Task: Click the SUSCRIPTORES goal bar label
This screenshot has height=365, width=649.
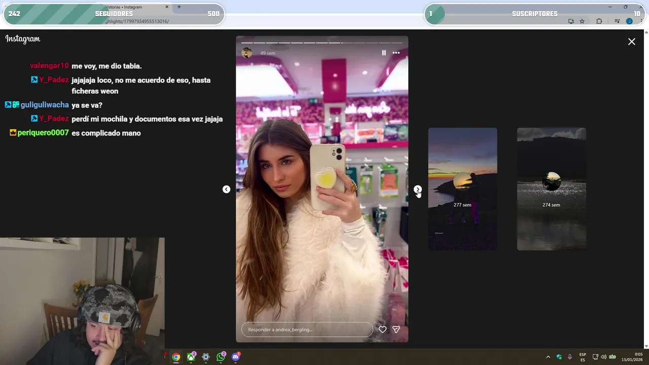Action: (535, 14)
